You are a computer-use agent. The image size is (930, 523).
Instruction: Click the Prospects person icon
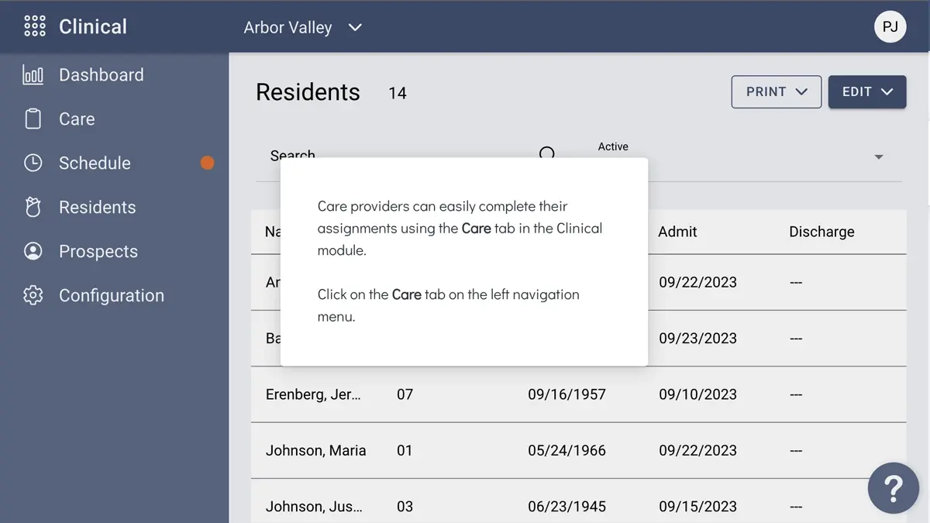pyautogui.click(x=33, y=251)
